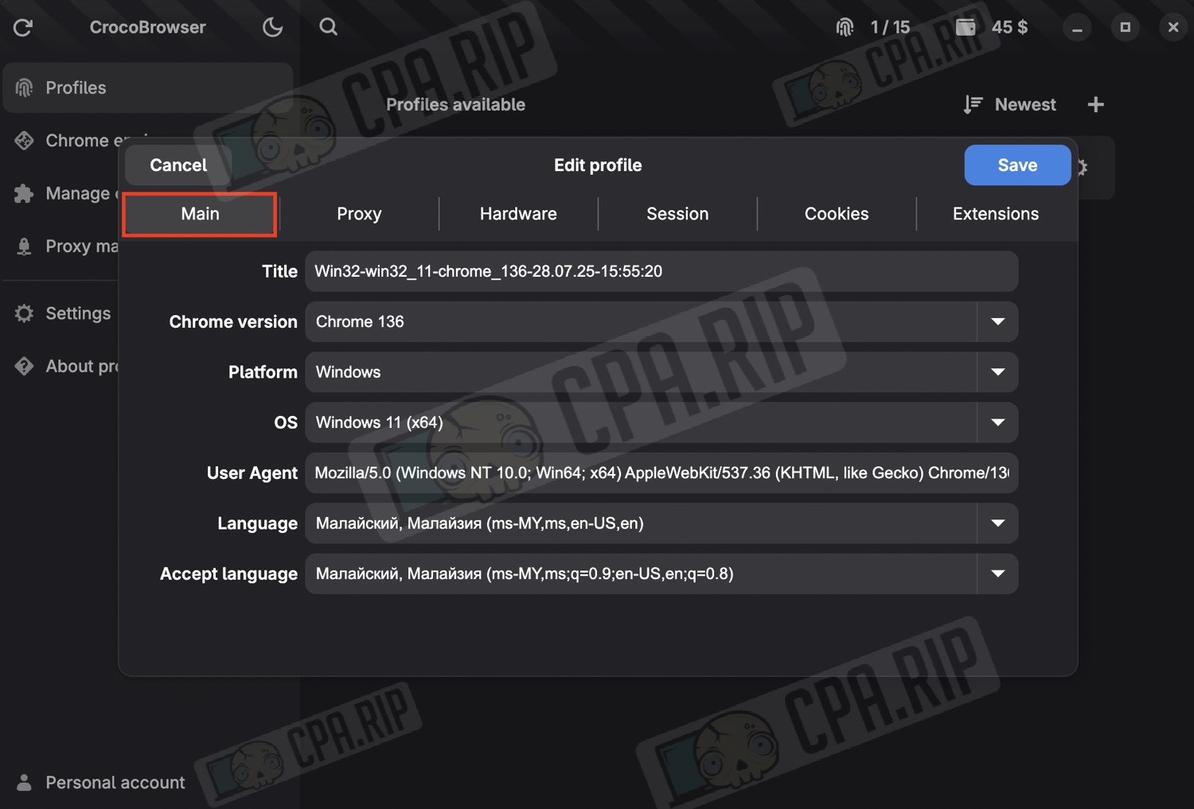
Task: Expand the OS dropdown arrow
Action: (x=997, y=422)
